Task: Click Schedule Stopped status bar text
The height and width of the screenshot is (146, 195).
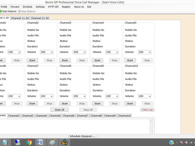Action: pyautogui.click(x=83, y=136)
